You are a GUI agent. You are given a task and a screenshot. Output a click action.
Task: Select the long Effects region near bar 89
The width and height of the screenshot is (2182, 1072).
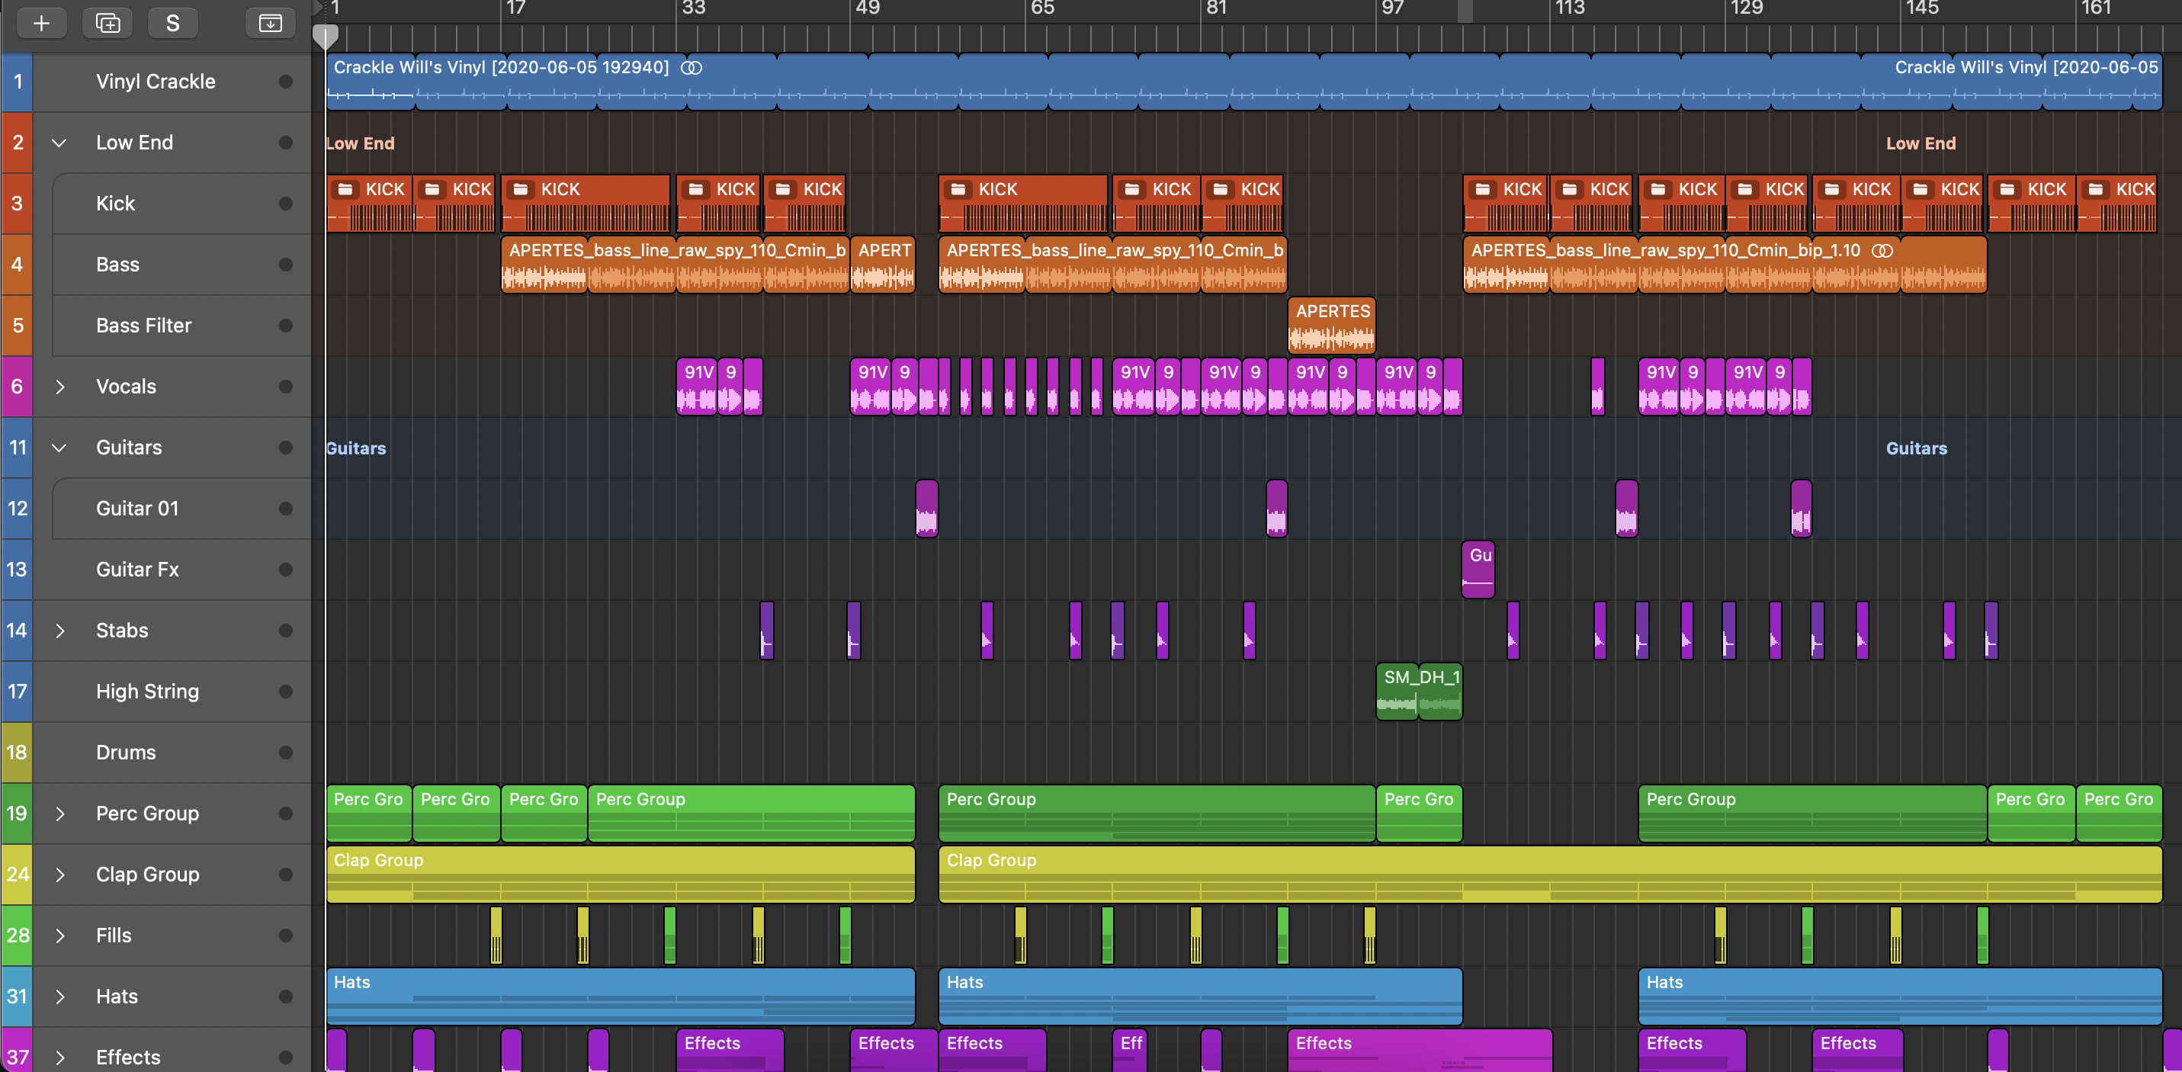click(x=1420, y=1051)
